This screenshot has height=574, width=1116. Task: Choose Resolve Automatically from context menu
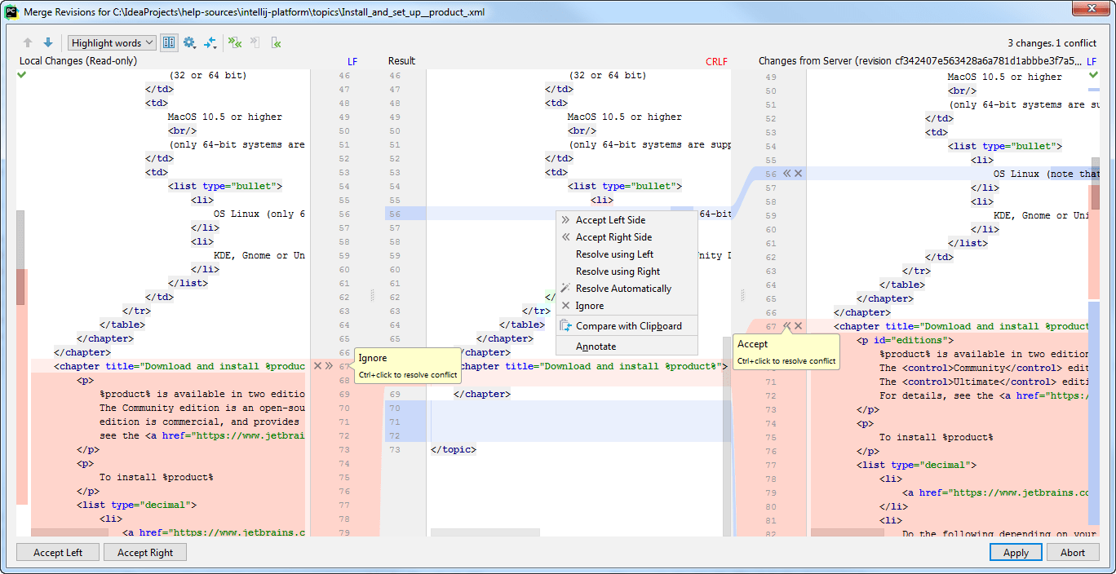click(624, 288)
